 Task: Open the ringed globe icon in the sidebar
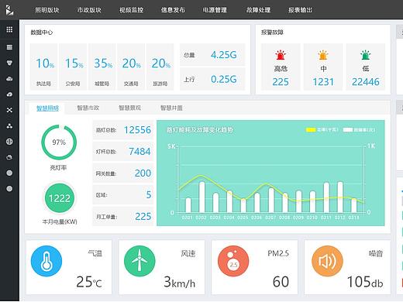click(9, 142)
